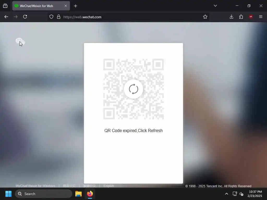Show hidden system tray icons chevron
The width and height of the screenshot is (267, 200).
click(227, 194)
